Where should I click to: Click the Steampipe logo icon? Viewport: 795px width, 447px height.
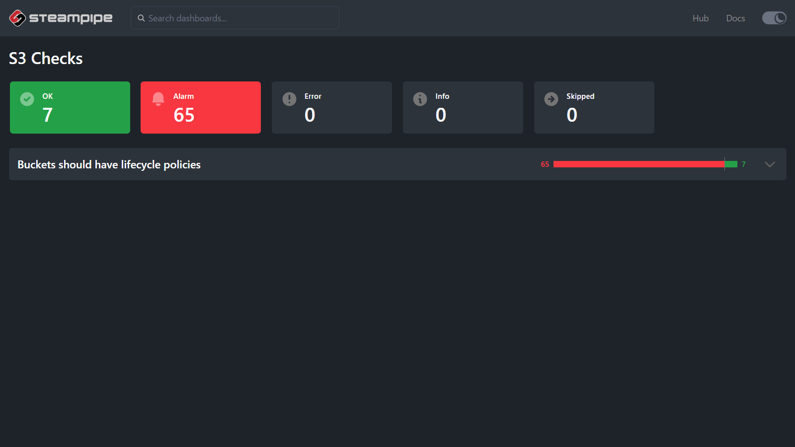click(17, 18)
